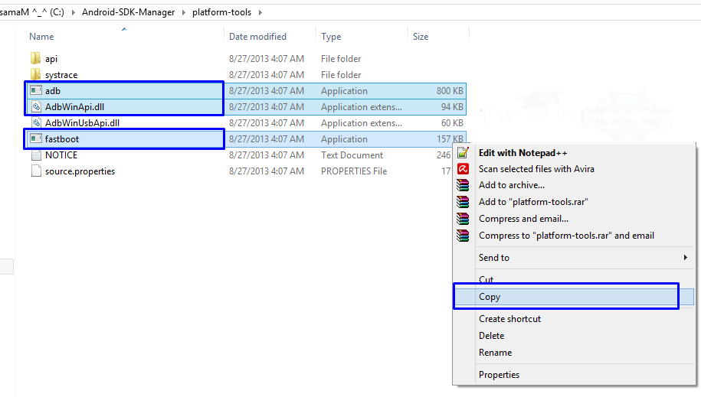This screenshot has width=701, height=397.
Task: Click the sort arrow above the Name column
Action: (x=124, y=29)
